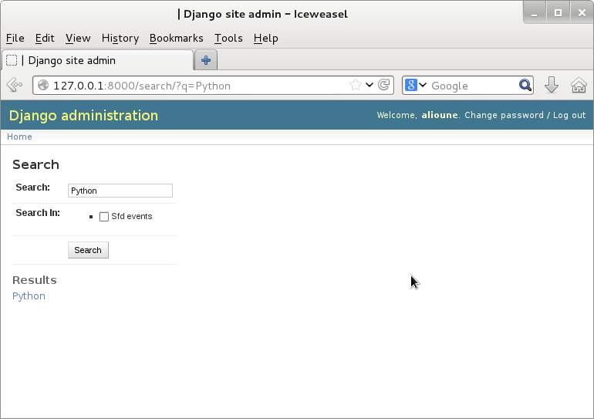Click the 'Search In:' label
The width and height of the screenshot is (594, 419).
[38, 213]
